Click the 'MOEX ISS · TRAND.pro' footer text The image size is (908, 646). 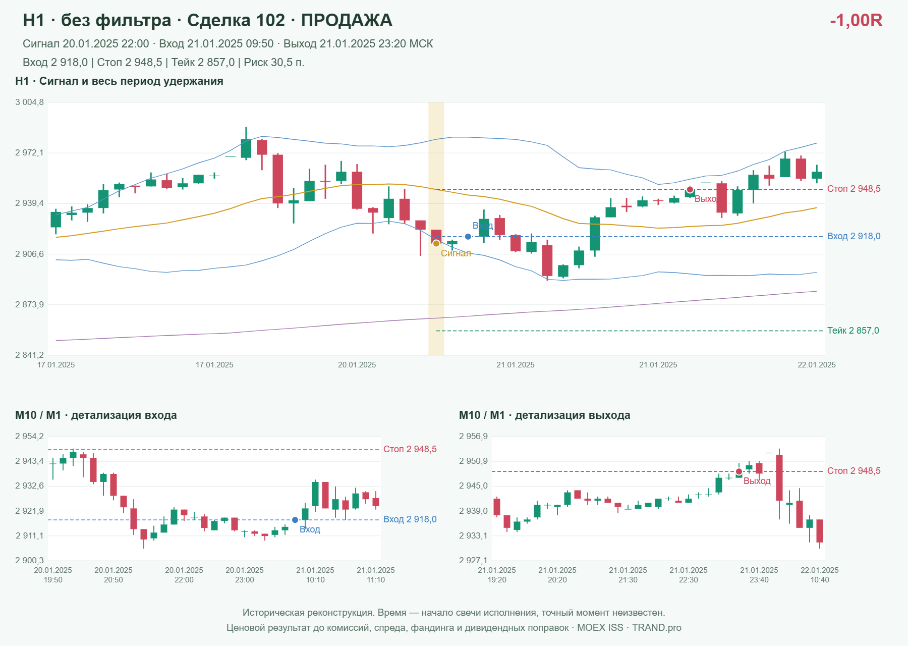point(629,628)
